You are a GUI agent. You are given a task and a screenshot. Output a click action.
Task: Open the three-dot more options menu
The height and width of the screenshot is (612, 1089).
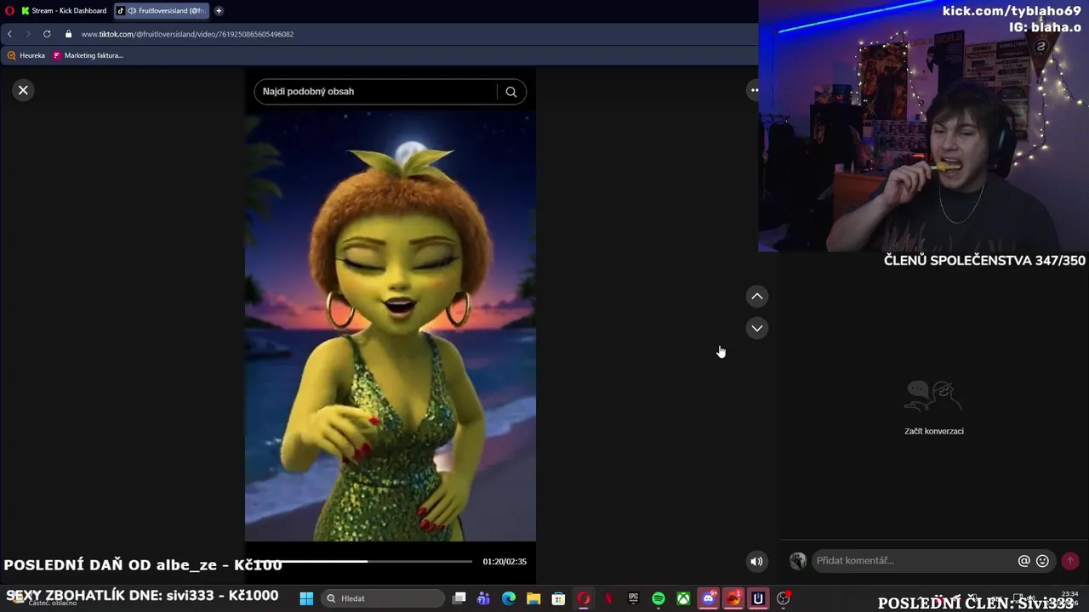754,90
